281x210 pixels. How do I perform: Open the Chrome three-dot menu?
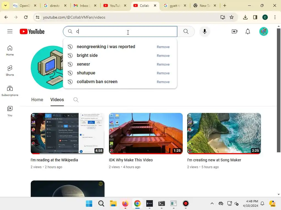click(275, 17)
